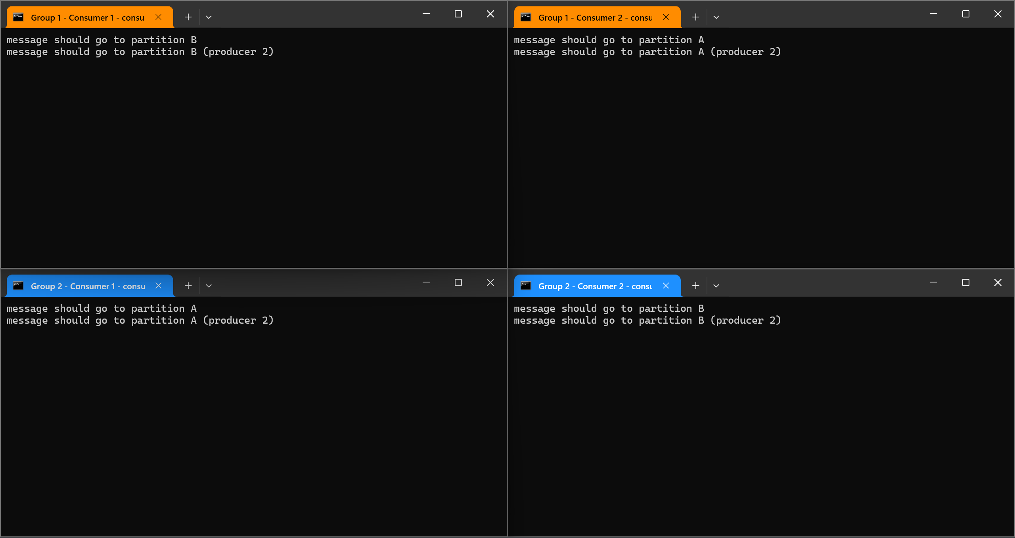
Task: Minimize the Group 1 Consumer 2 window
Action: 934,14
